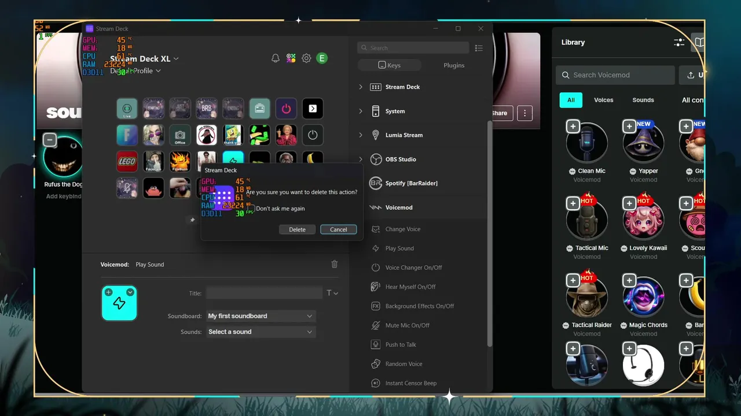
Task: Select the Live key on grid
Action: coord(127,109)
